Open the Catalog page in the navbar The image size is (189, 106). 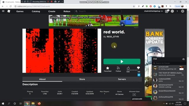[36, 11]
